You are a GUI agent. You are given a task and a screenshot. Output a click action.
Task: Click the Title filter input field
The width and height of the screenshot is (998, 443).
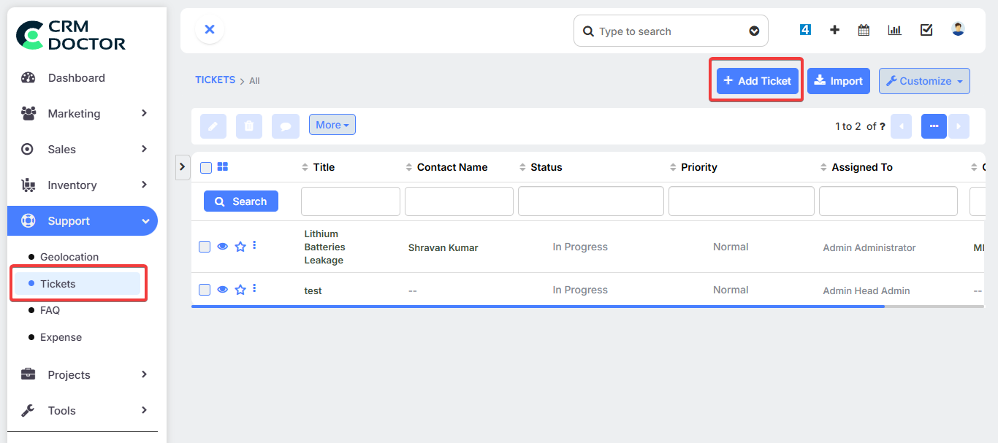tap(350, 201)
